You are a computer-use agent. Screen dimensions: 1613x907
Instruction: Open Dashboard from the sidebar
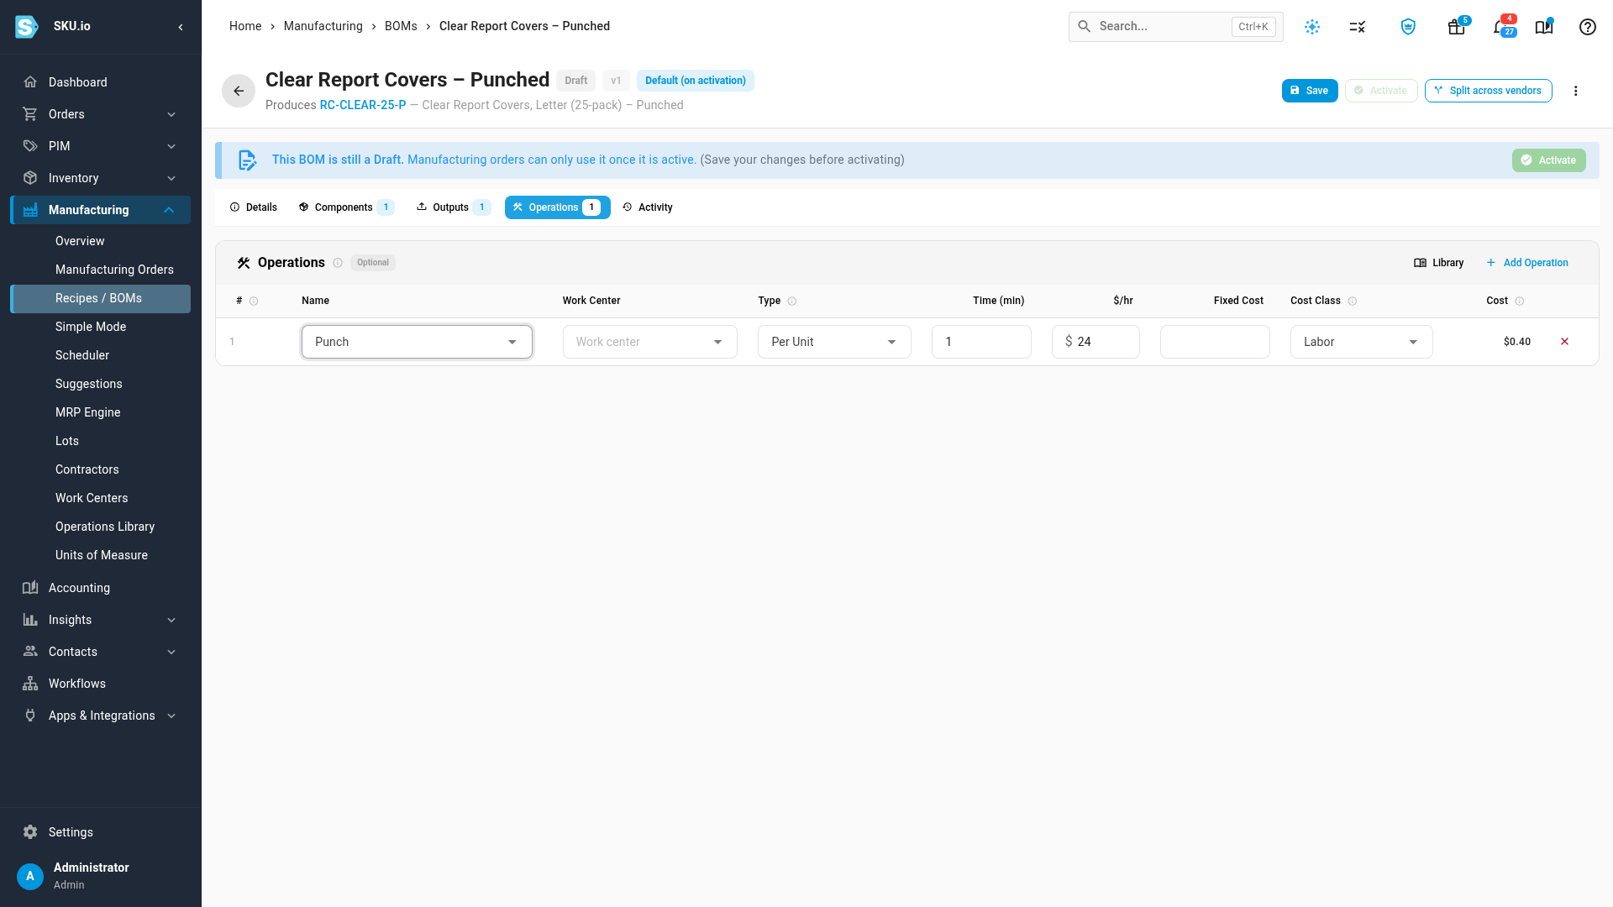(100, 82)
